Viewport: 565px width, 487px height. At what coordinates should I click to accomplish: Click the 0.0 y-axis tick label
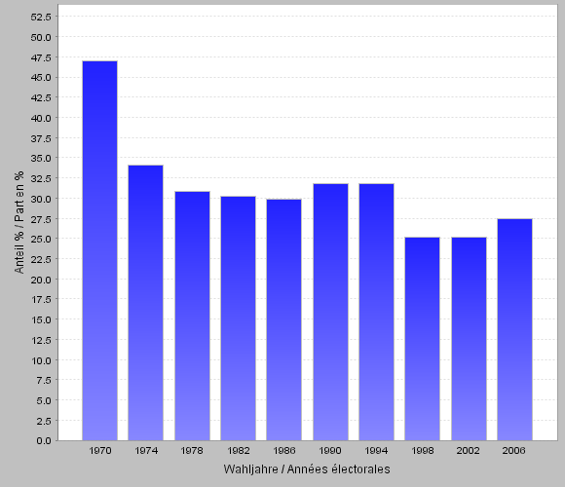pos(44,440)
